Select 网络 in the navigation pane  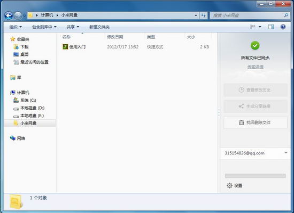click(21, 138)
